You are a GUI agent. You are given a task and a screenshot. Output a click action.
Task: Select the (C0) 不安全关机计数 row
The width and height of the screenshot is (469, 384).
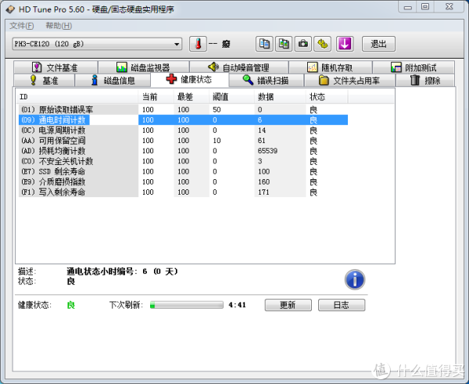point(183,161)
